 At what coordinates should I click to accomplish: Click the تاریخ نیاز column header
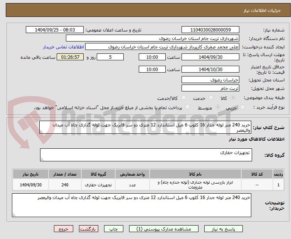30,174
